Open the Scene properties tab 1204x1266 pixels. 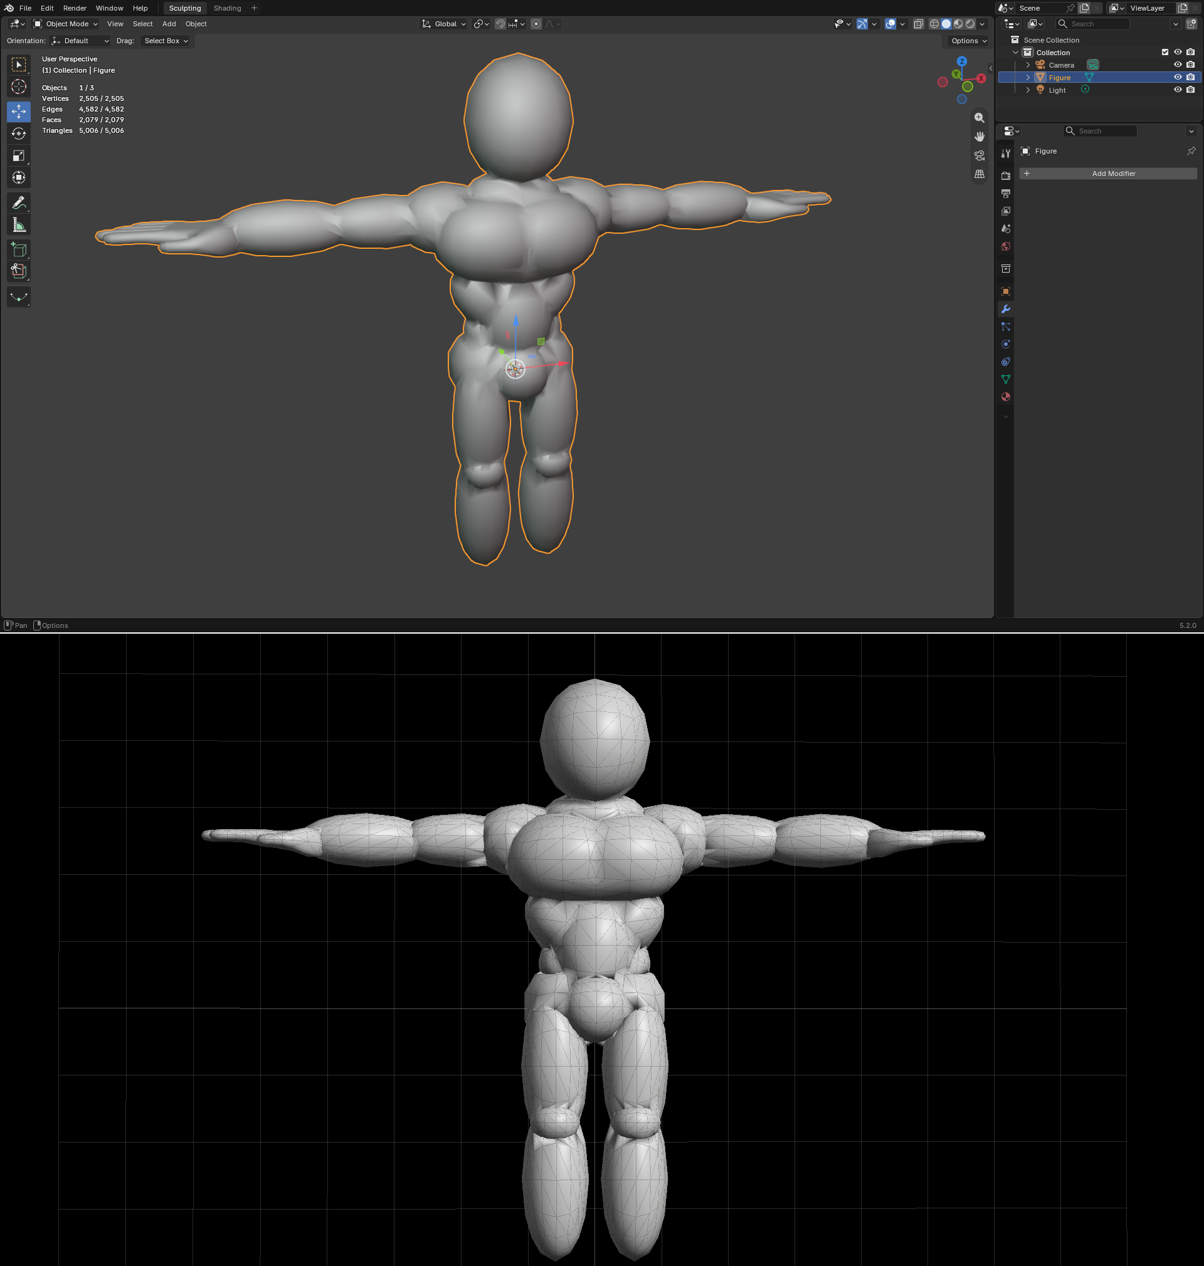[1006, 228]
